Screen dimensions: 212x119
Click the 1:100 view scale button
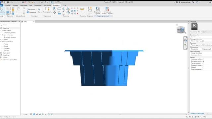click(x=25, y=114)
